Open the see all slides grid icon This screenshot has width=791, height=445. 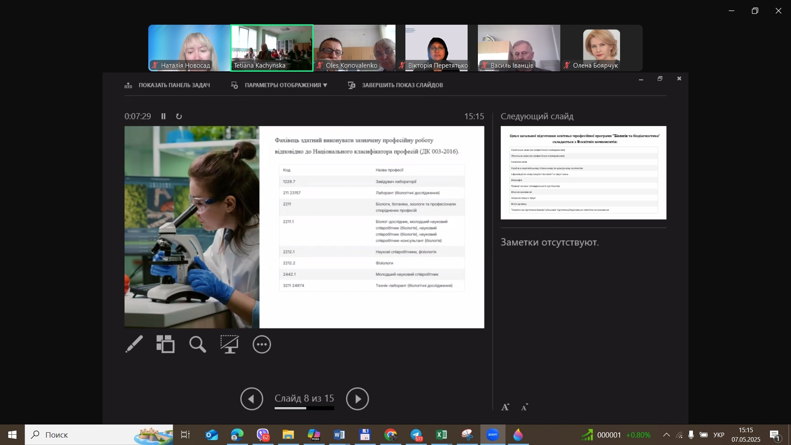(166, 344)
